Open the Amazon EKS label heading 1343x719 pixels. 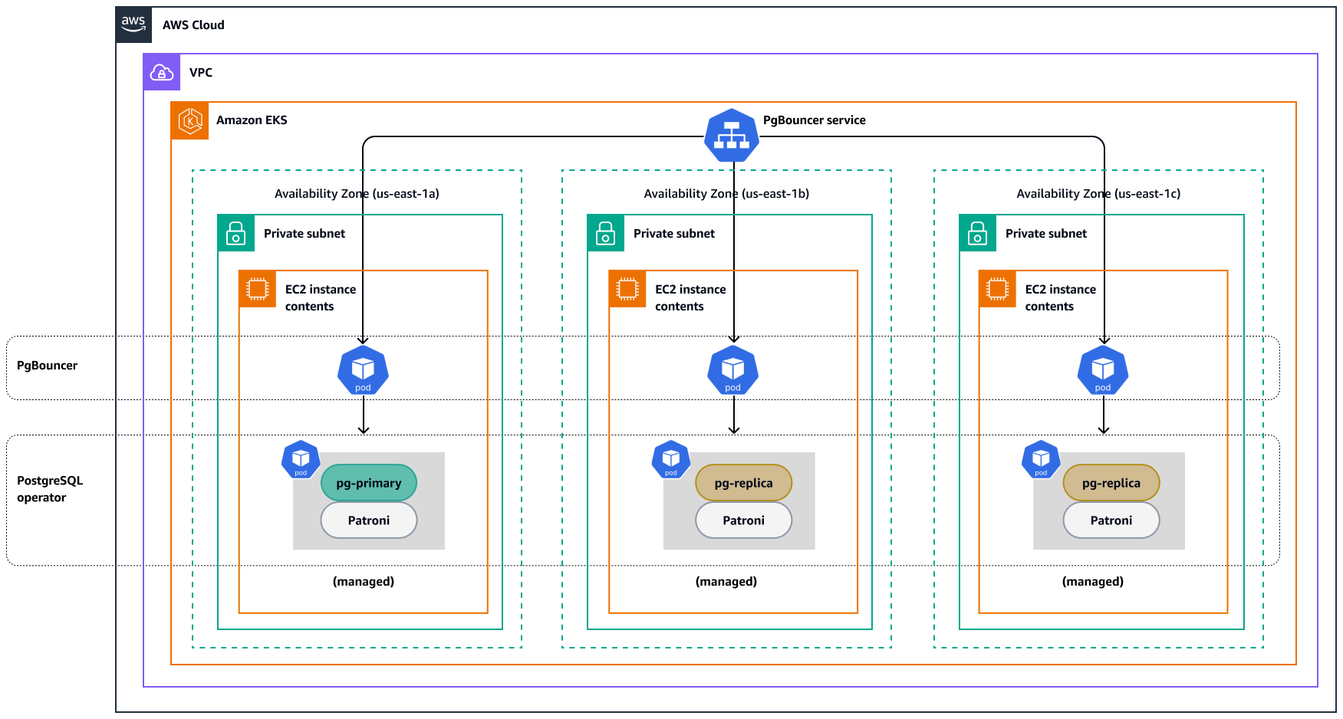[252, 120]
